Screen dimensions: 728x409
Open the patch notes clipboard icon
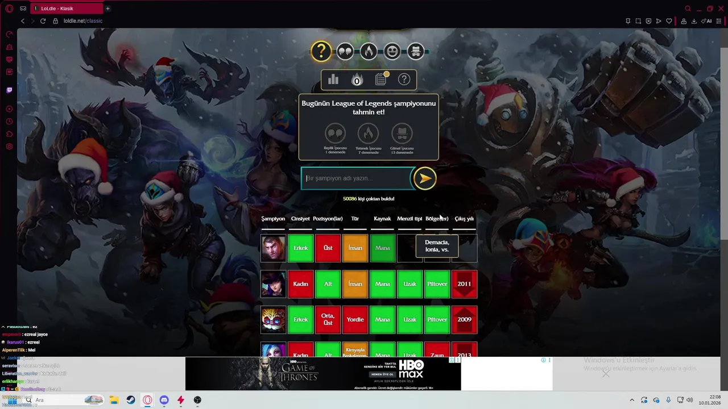coord(381,80)
